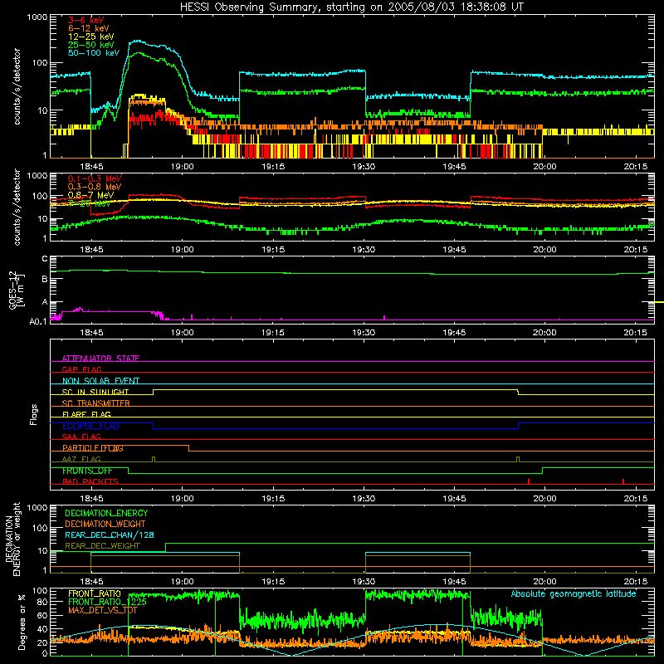Click the FRONT_RATIO_1225 legend label

pyautogui.click(x=107, y=602)
